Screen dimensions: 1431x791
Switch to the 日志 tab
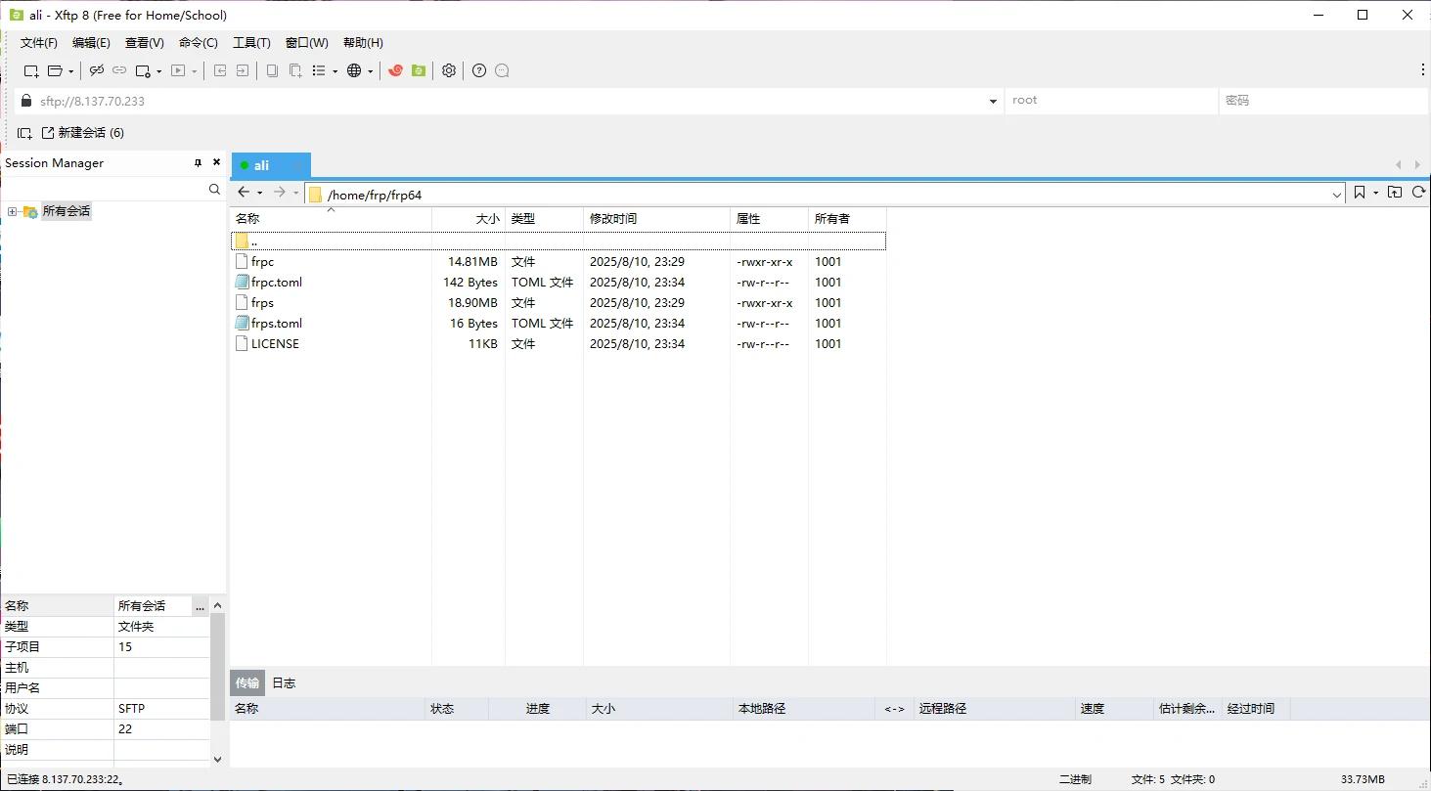point(284,683)
